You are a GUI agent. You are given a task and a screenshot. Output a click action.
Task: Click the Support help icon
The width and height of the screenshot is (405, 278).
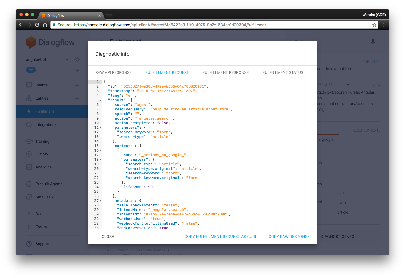[x=29, y=244]
